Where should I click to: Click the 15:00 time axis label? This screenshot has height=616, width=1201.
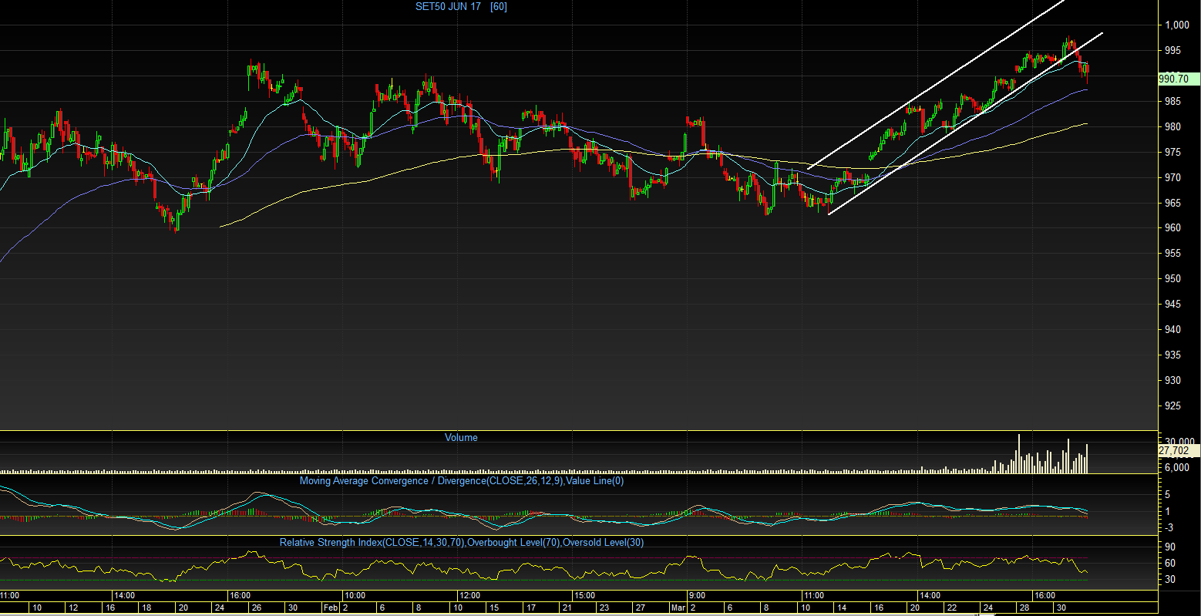point(584,596)
